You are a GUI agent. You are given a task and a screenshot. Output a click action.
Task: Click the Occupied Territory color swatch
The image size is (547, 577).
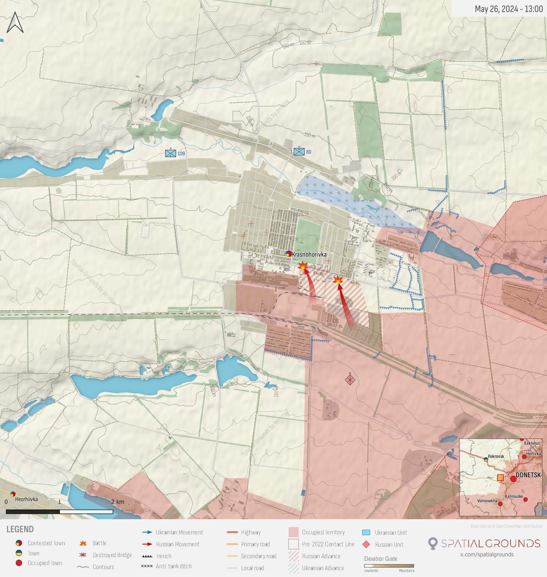tap(294, 532)
